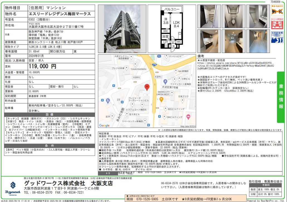
Task: Click the purple parking P marker on map
Action: 165,82
